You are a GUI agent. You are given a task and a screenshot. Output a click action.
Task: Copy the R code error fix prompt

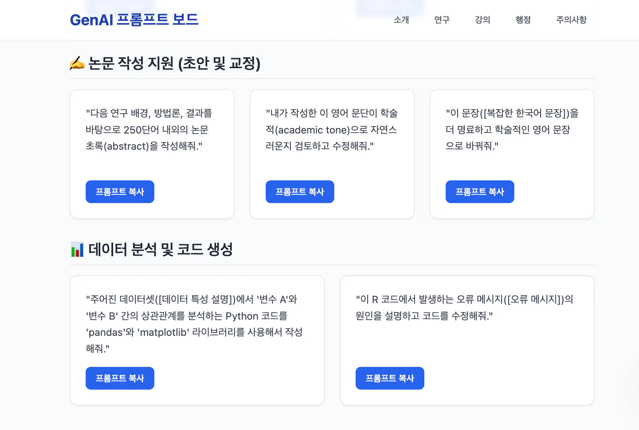[390, 378]
